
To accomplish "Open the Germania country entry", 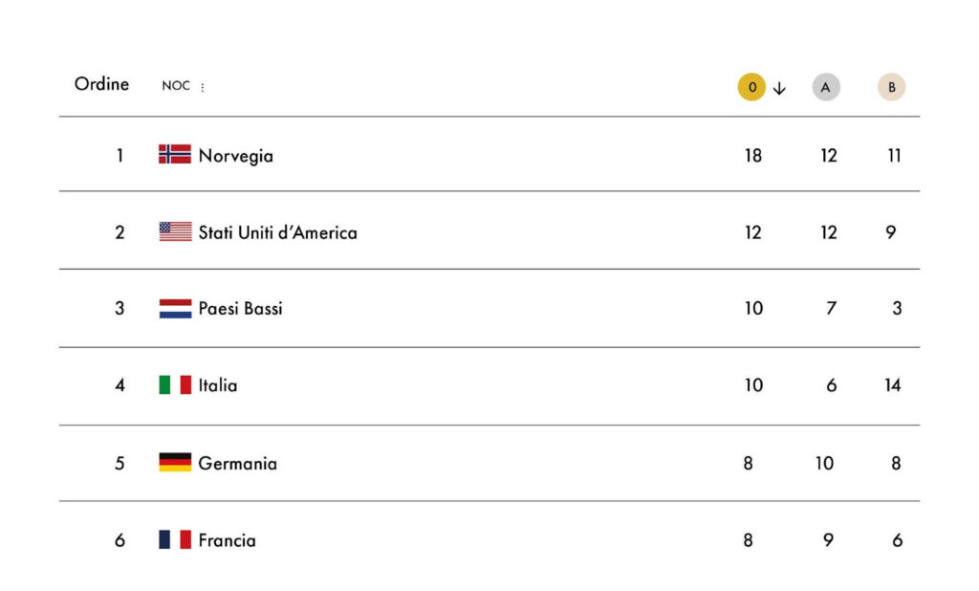I will 237,464.
